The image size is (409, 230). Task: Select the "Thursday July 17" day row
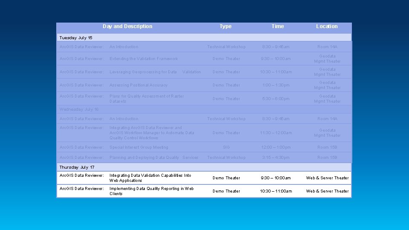pos(204,167)
